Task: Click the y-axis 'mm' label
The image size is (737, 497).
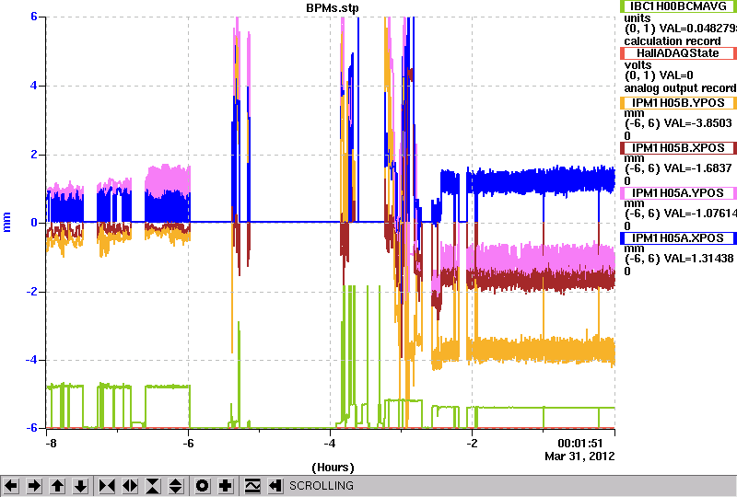Action: 7,222
